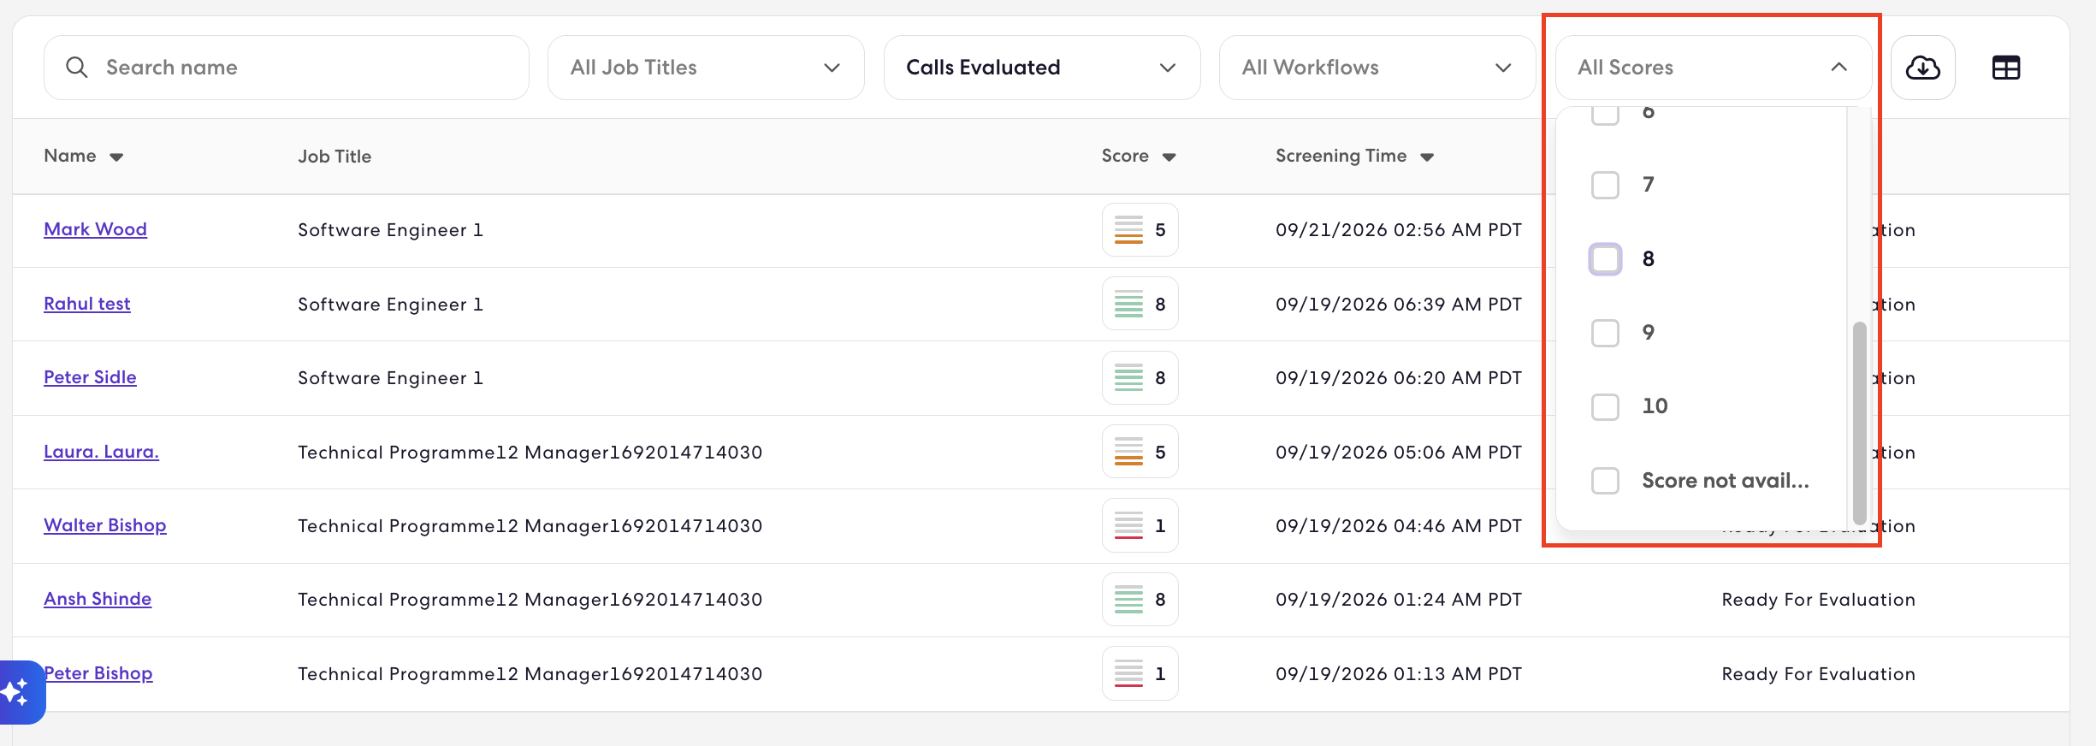The image size is (2096, 746).
Task: Click Walter Bishop's score 1 badge
Action: pyautogui.click(x=1140, y=525)
